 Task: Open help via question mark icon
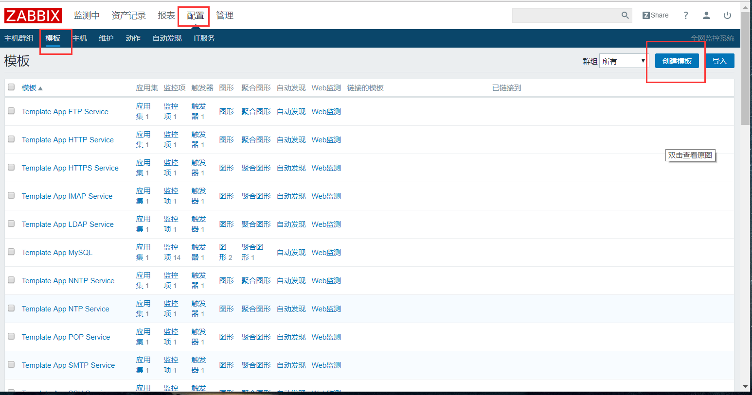coord(686,16)
